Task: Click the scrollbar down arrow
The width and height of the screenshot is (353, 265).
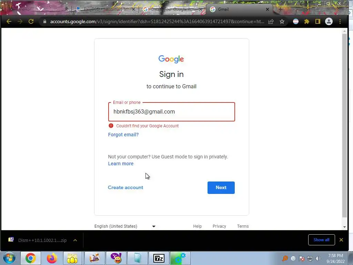Action: coord(344,227)
